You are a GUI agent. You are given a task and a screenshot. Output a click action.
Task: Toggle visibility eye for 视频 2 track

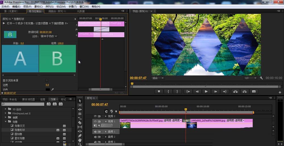(x=95, y=116)
